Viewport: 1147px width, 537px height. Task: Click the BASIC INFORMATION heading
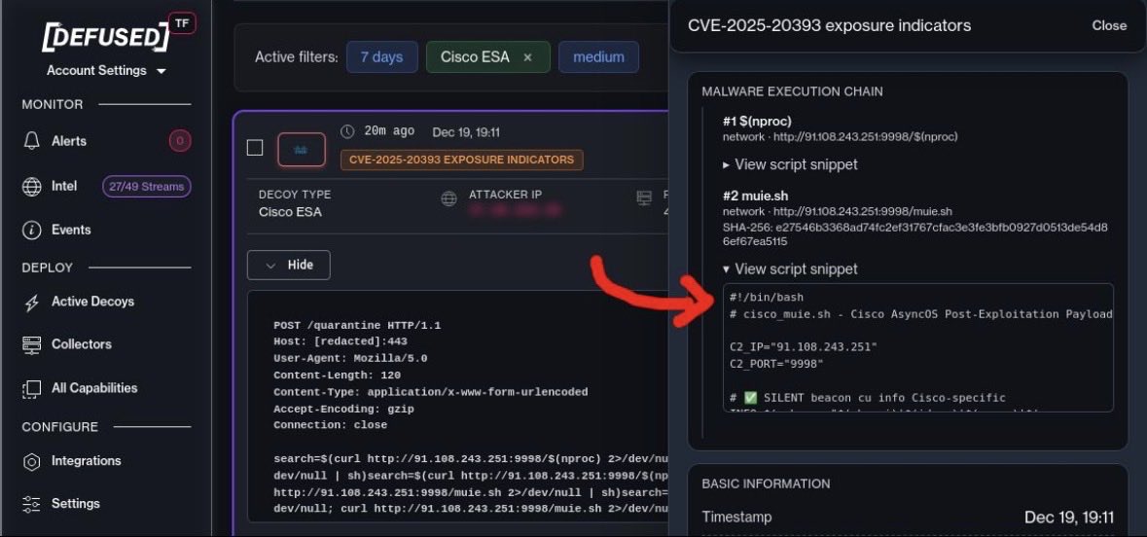[766, 483]
